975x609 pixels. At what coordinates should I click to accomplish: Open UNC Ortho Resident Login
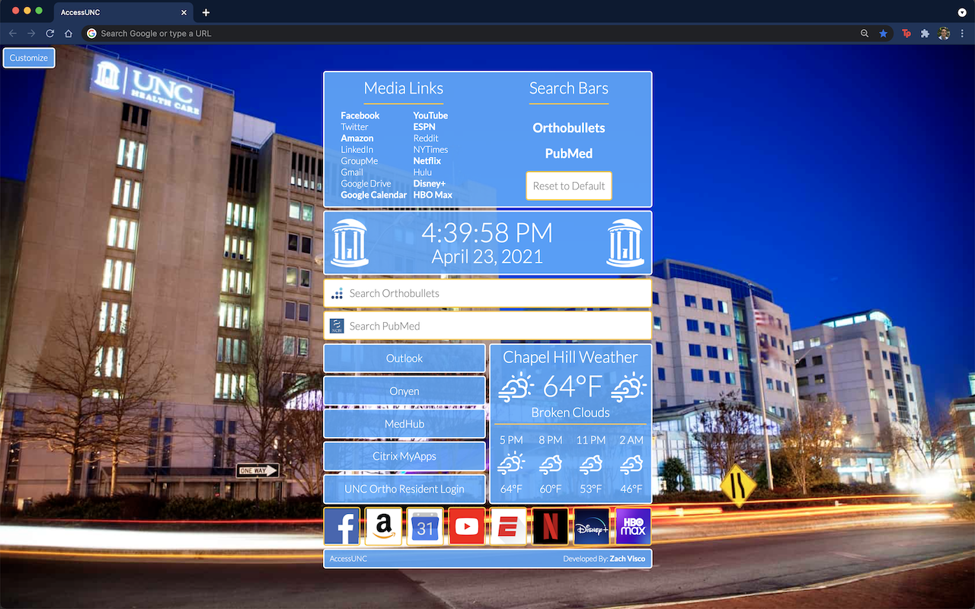[x=404, y=489]
